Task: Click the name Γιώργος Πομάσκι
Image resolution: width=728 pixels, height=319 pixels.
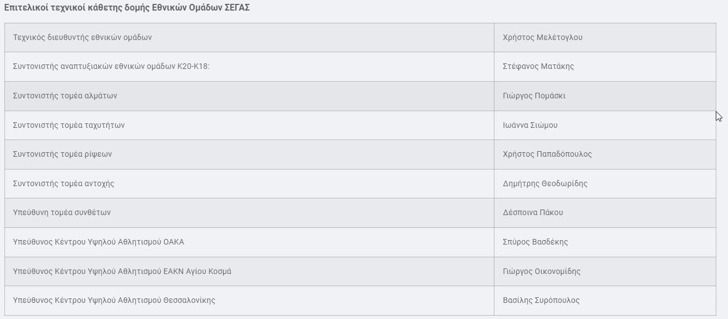Action: pos(534,96)
